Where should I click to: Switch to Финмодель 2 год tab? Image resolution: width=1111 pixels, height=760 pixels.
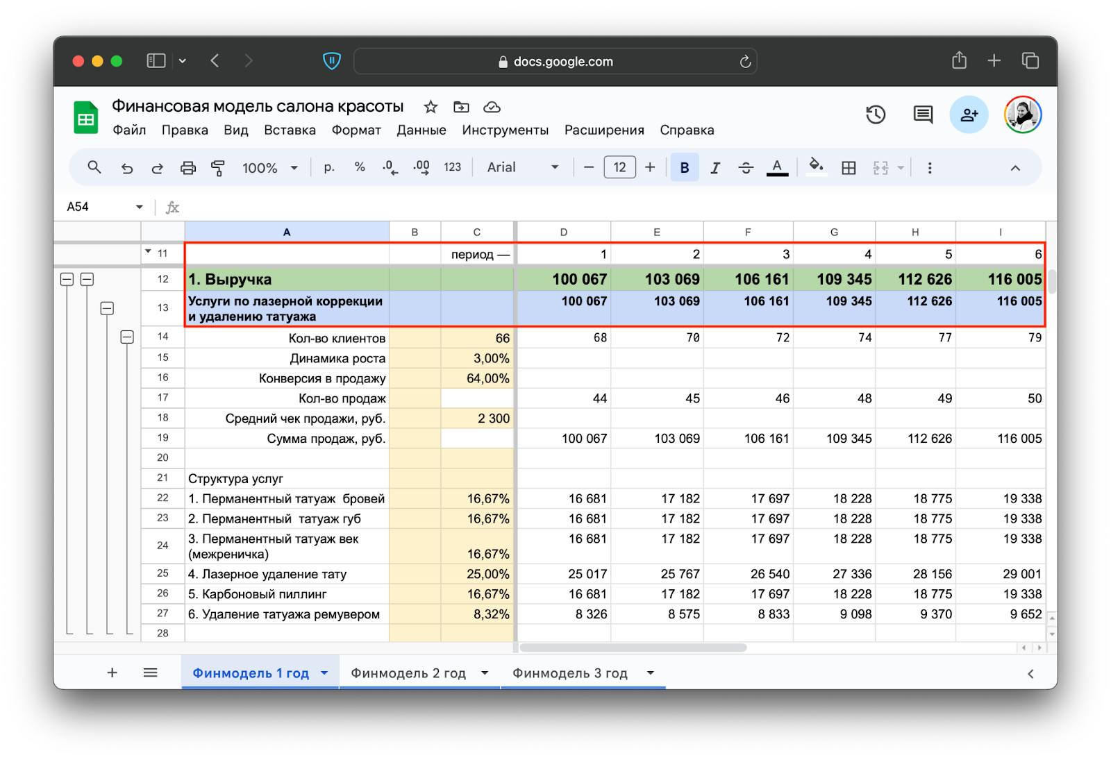point(408,673)
